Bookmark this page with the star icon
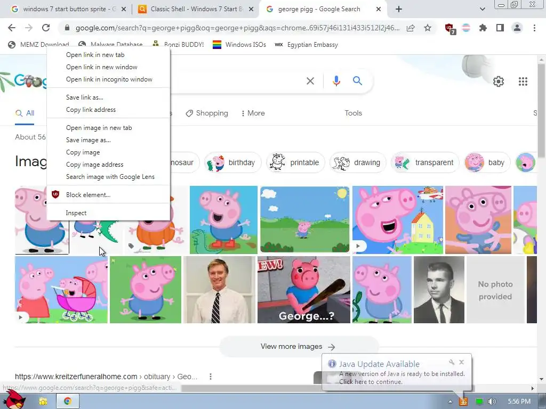Image resolution: width=546 pixels, height=409 pixels. pyautogui.click(x=428, y=28)
